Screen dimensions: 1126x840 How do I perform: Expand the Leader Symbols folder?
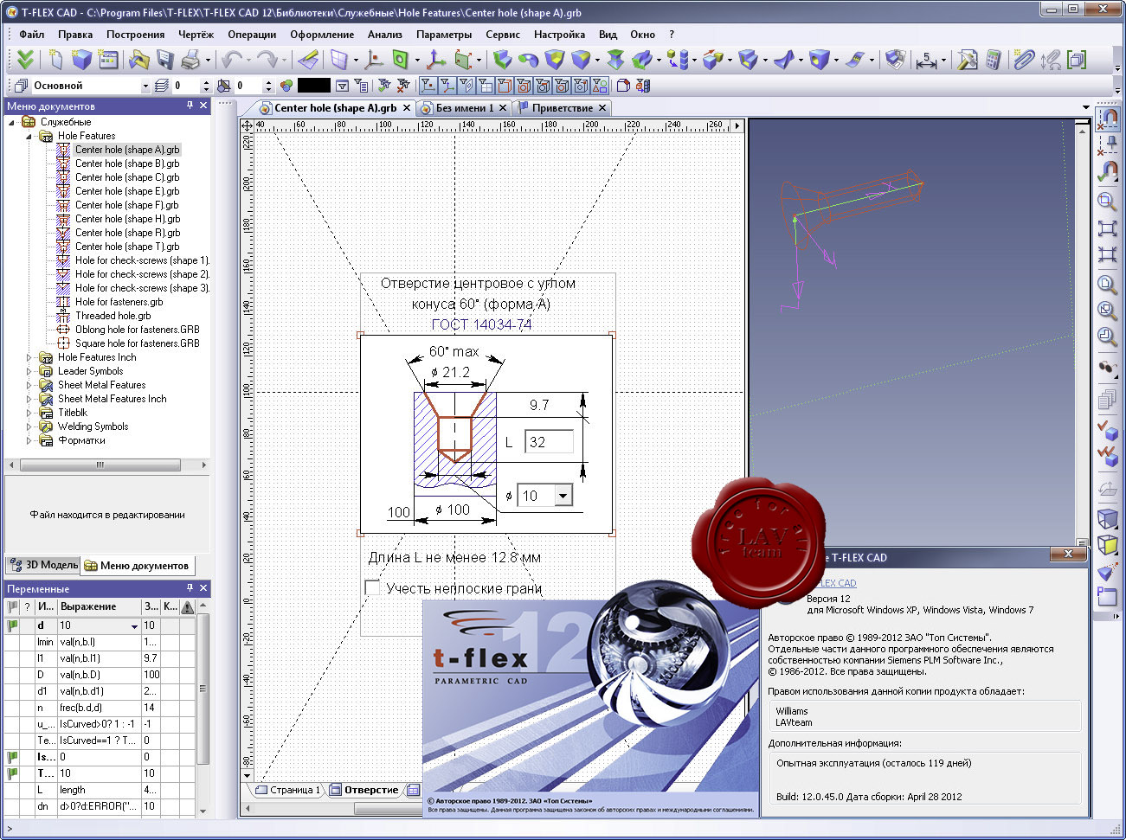(x=29, y=371)
